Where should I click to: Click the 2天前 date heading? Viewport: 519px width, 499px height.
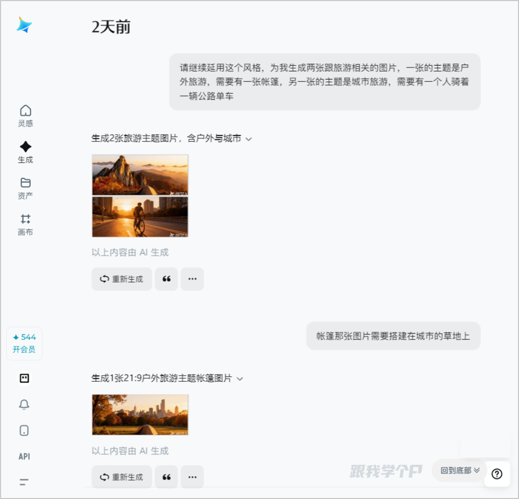pyautogui.click(x=111, y=27)
